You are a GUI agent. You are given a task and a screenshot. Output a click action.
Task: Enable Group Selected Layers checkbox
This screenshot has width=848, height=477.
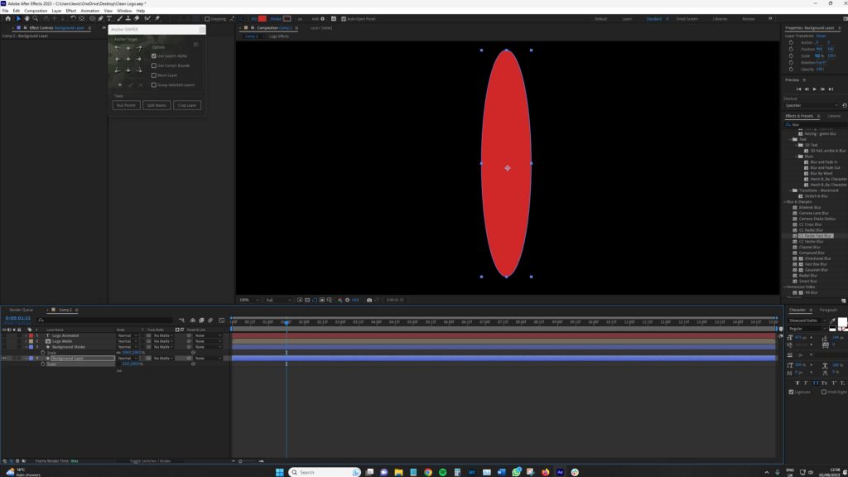[x=154, y=85]
